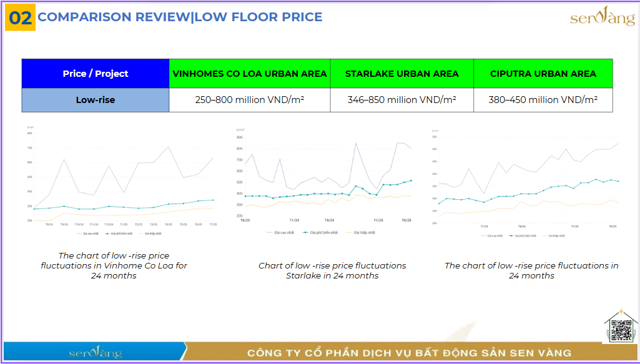Click the Sen Vàng logo at top right
Viewport: 640px width, 364px height.
603,17
